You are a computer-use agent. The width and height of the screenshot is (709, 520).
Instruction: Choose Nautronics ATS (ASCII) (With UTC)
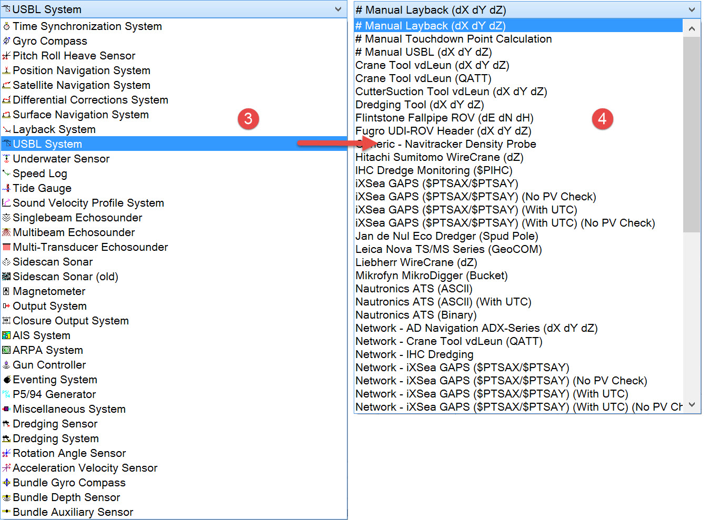point(518,302)
